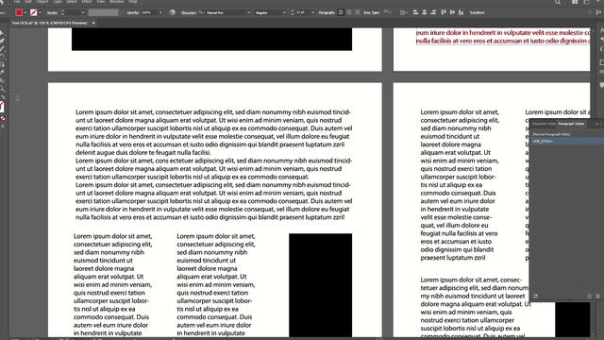Open the Regular font style dropdown

pyautogui.click(x=284, y=12)
